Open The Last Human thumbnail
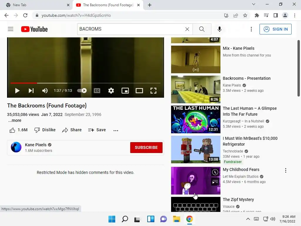Image resolution: width=301 pixels, height=226 pixels. [195, 119]
